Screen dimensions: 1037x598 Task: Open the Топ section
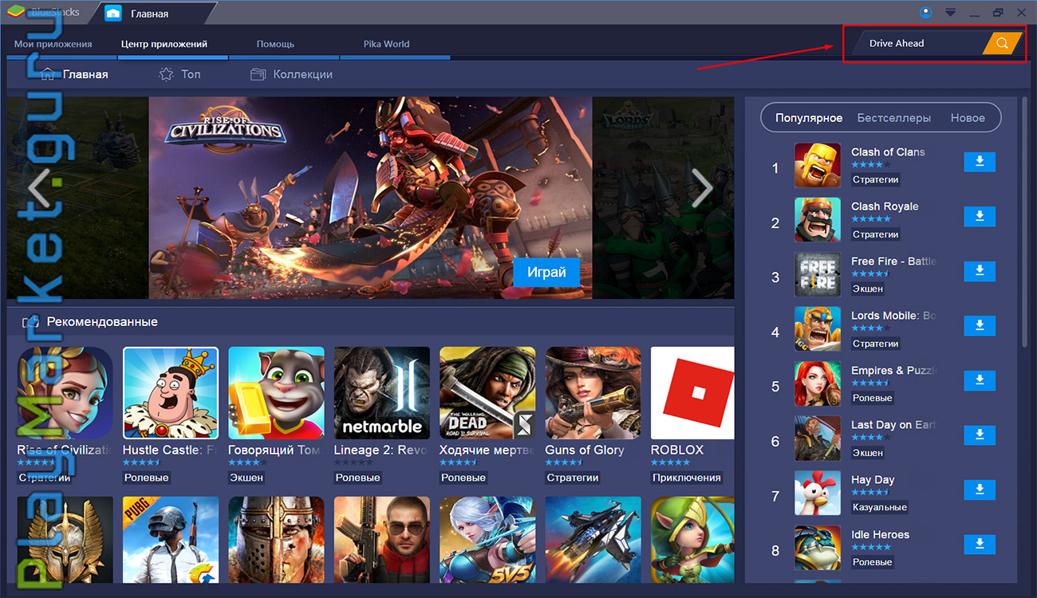[191, 74]
